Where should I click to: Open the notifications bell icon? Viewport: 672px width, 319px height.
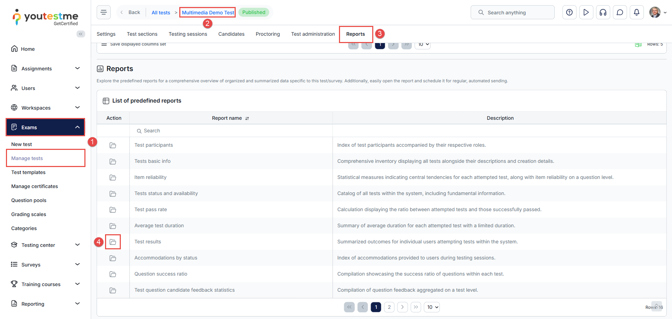(637, 13)
